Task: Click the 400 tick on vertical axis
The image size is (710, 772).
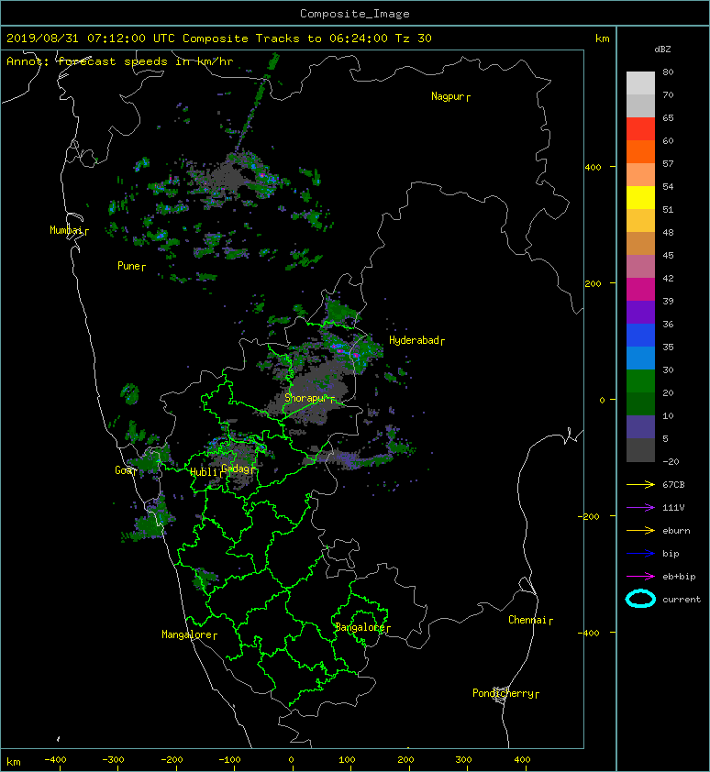Action: [594, 168]
